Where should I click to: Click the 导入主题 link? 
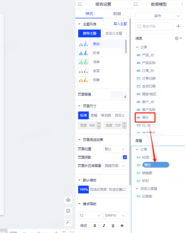pyautogui.click(x=120, y=24)
